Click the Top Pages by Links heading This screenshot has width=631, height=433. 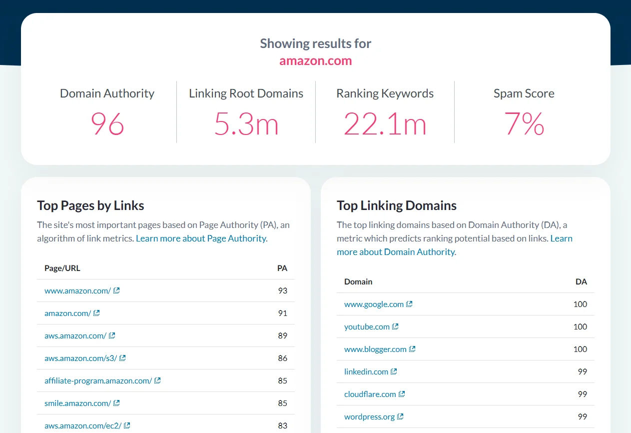tap(90, 205)
